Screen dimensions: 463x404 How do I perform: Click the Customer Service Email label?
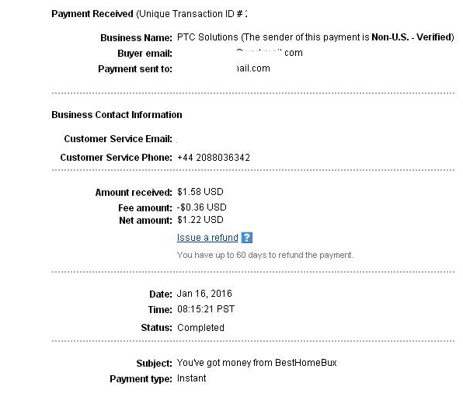coord(118,139)
